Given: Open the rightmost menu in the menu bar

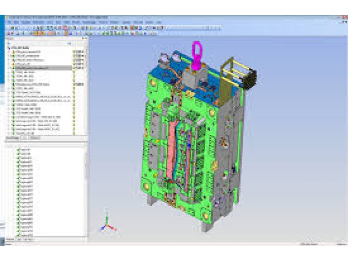Looking at the screenshot, I should (159, 23).
